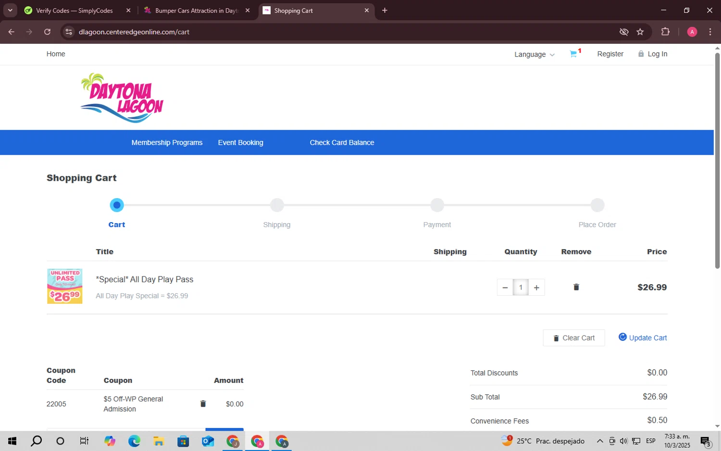Launch Copilot from taskbar

point(110,441)
